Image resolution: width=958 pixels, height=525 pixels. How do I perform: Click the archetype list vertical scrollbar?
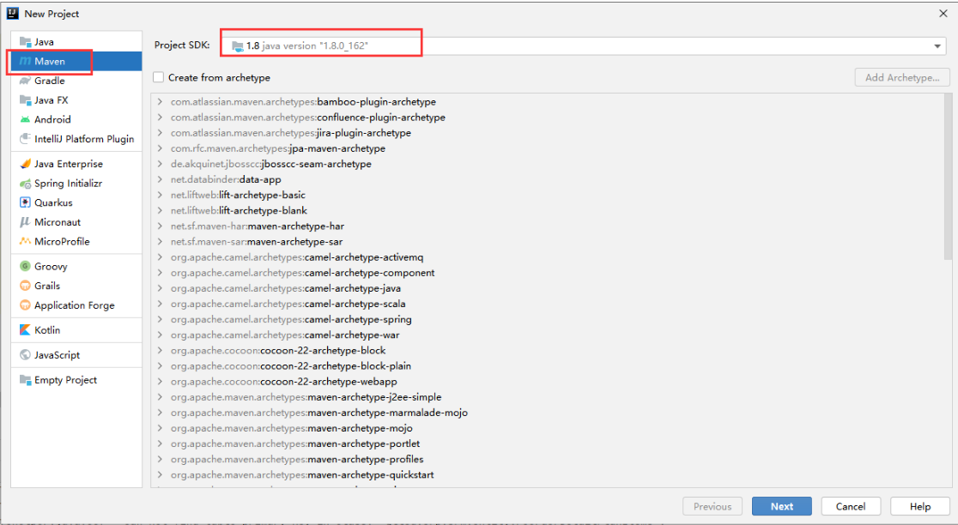click(948, 177)
